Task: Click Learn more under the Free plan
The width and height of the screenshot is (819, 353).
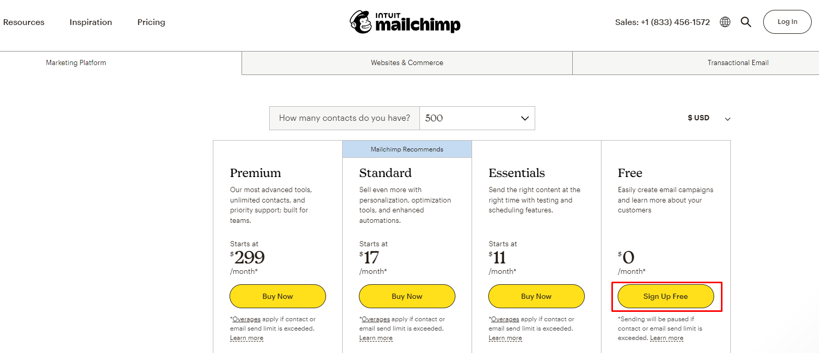Action: click(x=666, y=337)
